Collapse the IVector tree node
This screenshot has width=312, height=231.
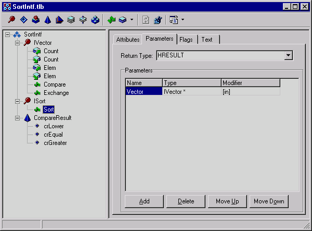17,43
